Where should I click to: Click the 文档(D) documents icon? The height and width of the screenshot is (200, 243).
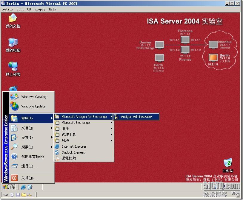(x=14, y=128)
